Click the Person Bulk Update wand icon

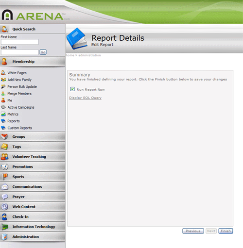click(x=3, y=86)
